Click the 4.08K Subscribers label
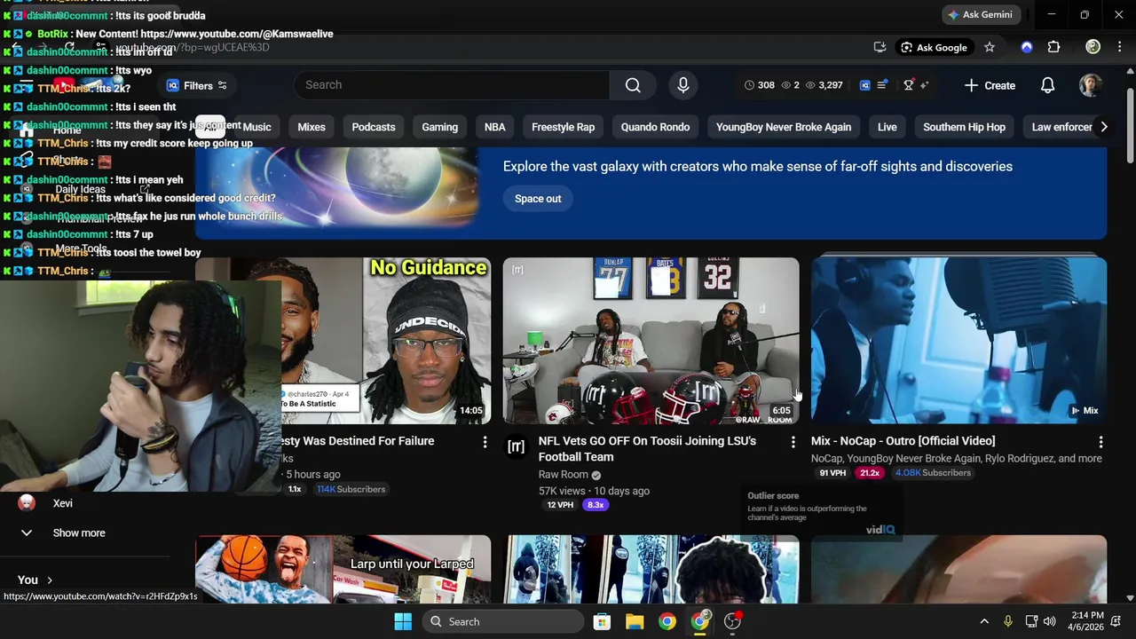The image size is (1136, 639). point(933,473)
